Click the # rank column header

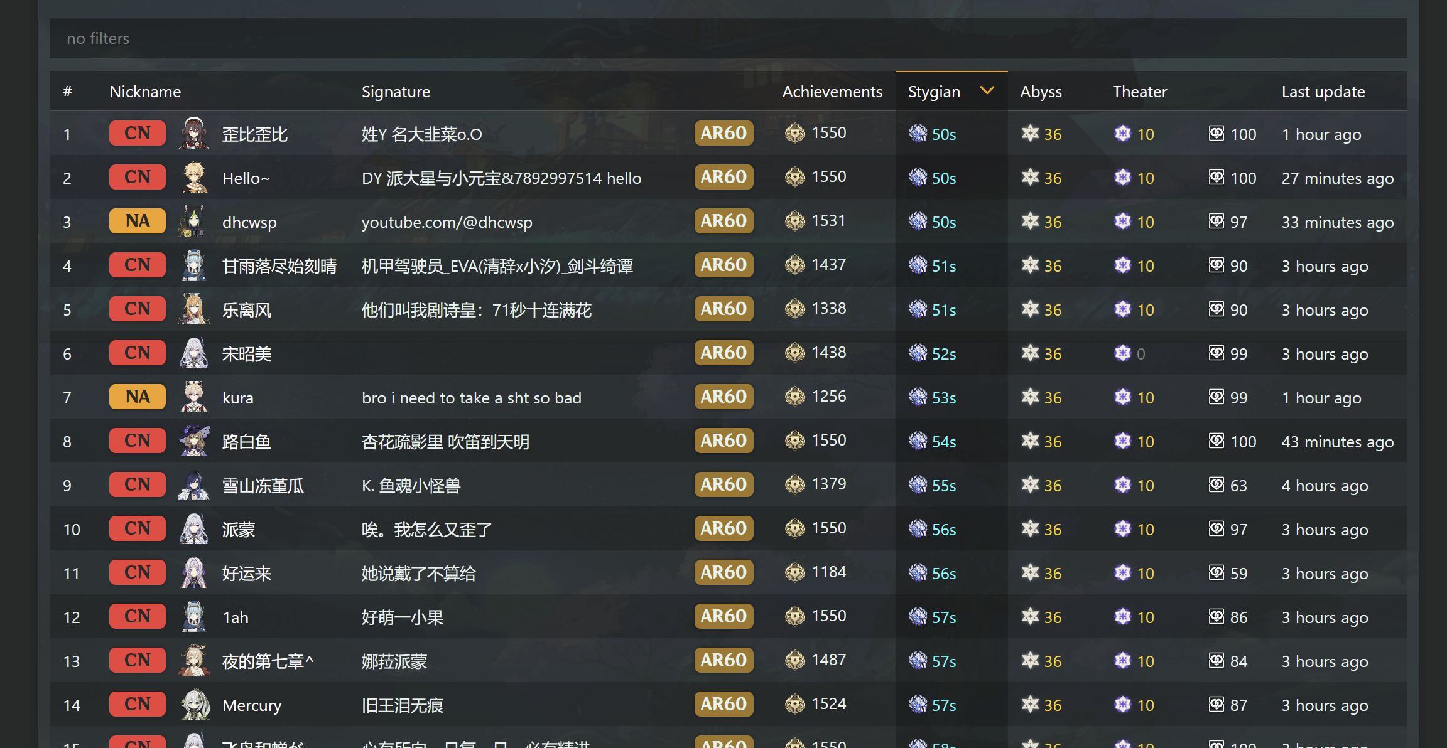67,92
